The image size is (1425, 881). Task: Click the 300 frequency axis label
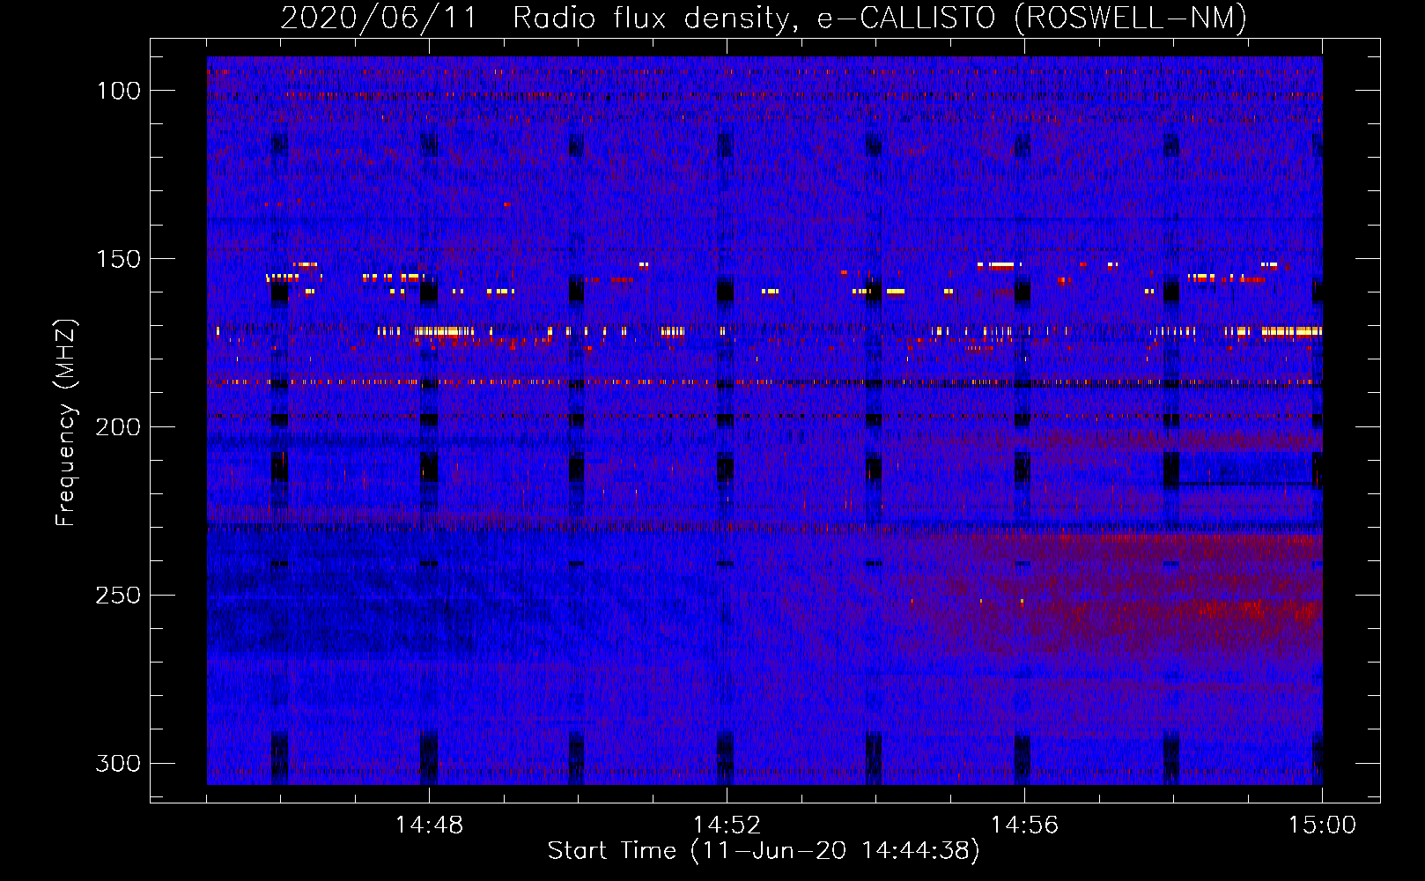click(119, 763)
